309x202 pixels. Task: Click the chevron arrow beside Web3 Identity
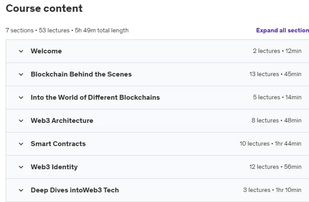[21, 167]
